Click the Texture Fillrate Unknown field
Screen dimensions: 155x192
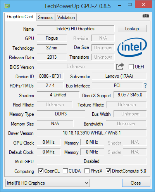pos(127,105)
